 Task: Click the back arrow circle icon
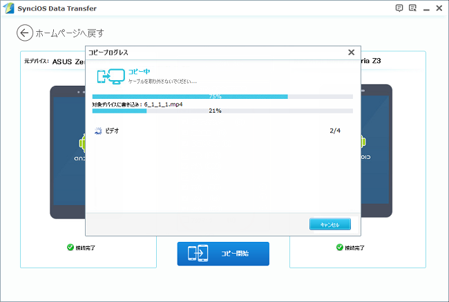point(25,33)
